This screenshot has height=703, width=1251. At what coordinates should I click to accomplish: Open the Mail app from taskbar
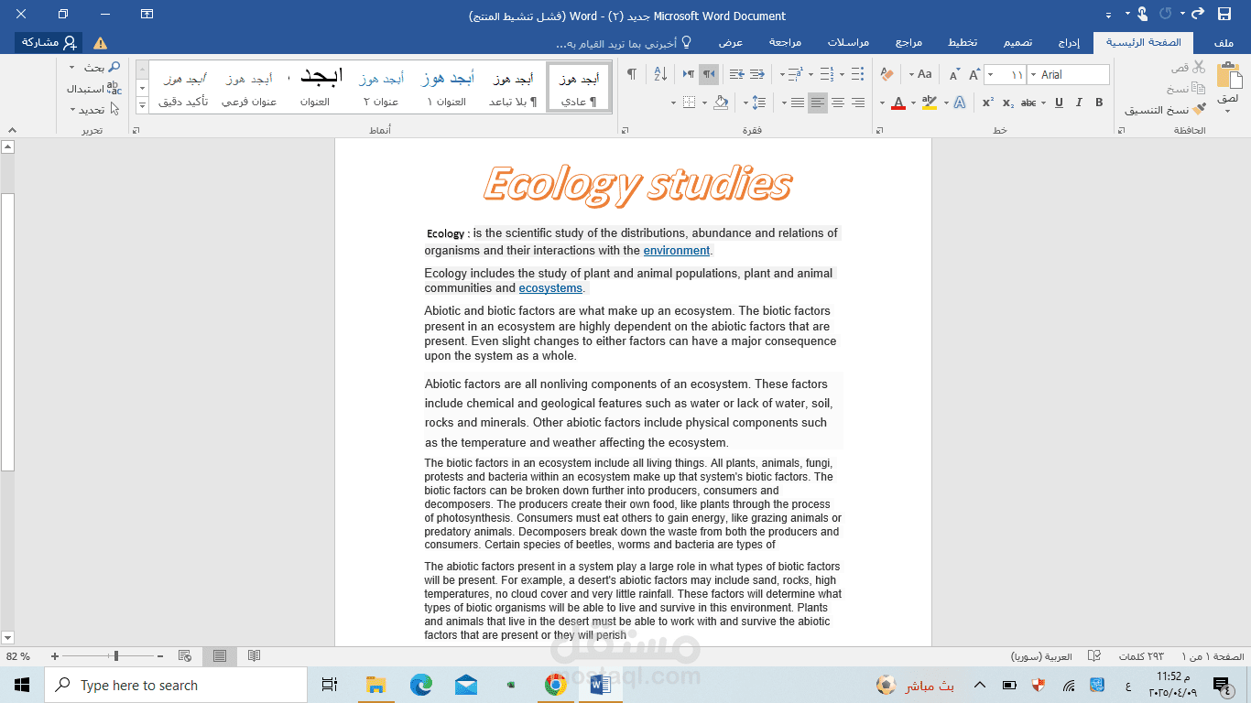tap(465, 685)
